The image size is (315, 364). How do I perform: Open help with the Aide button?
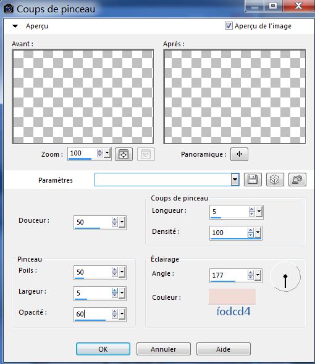[x=224, y=349]
